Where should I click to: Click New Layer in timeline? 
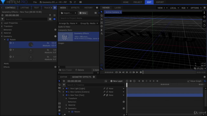[116, 81]
